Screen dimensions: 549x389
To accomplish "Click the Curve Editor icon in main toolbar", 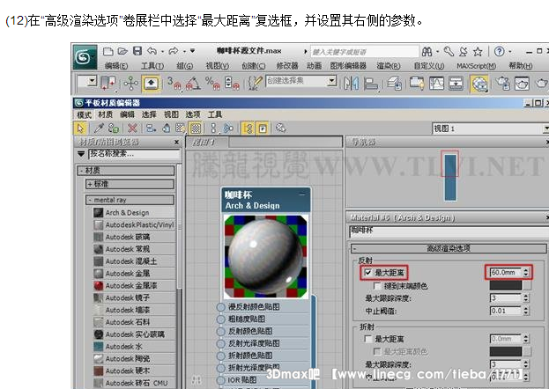I will pos(436,84).
